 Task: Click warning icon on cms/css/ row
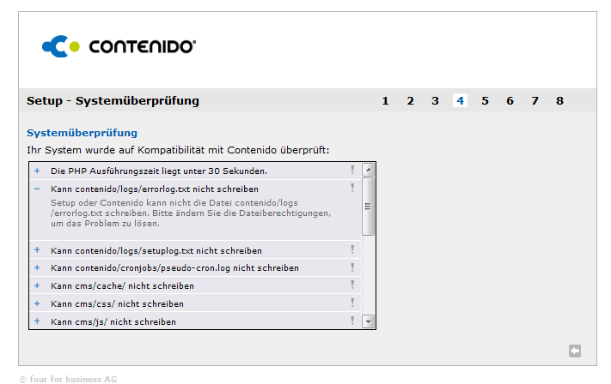click(x=352, y=303)
